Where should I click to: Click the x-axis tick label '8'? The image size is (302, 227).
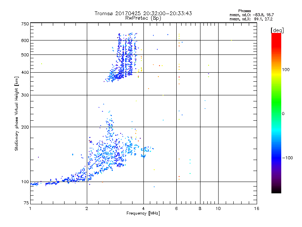pyautogui.click(x=200, y=208)
